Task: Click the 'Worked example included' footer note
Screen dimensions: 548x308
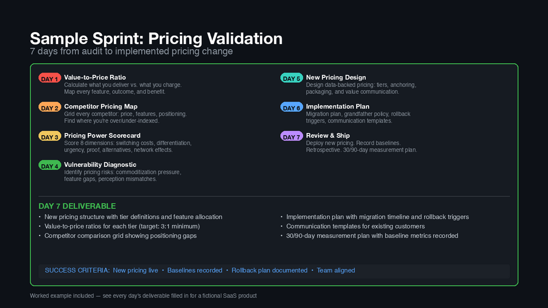Action: click(143, 296)
